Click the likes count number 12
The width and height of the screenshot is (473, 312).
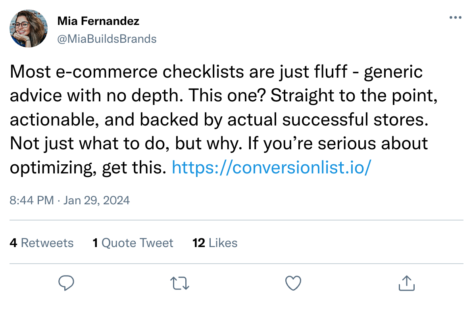pyautogui.click(x=198, y=243)
